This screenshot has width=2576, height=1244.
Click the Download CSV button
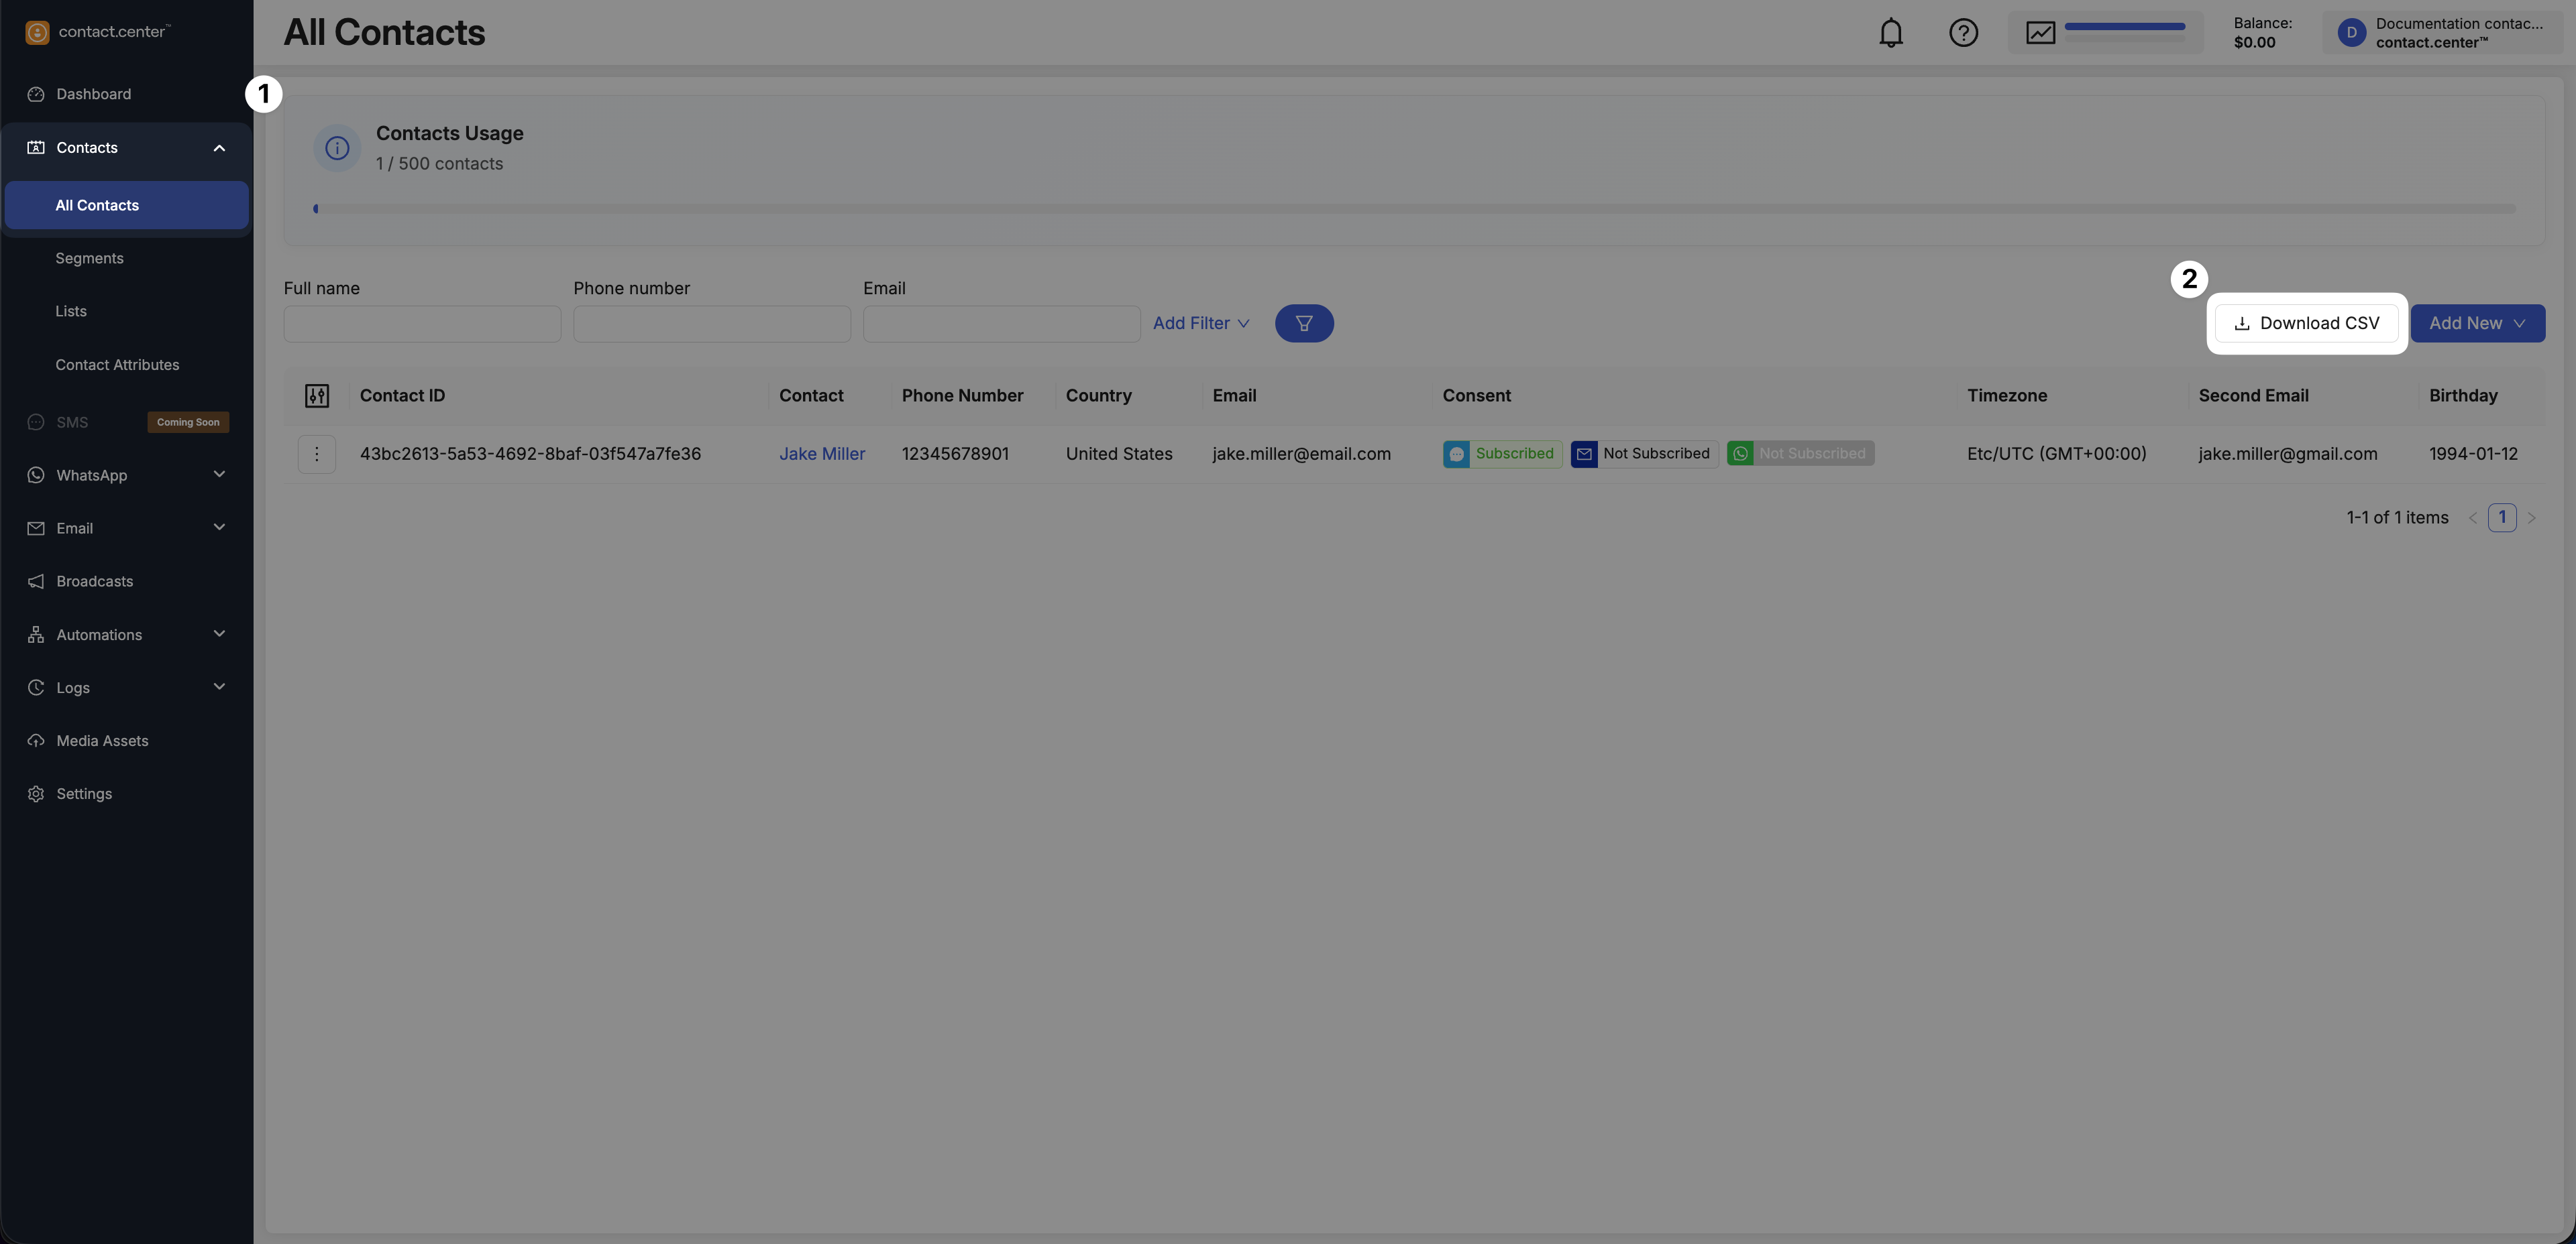(x=2306, y=323)
